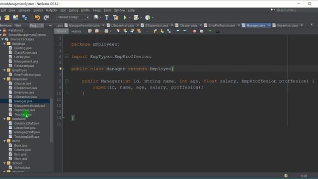Click the Comment code icon

(211, 31)
